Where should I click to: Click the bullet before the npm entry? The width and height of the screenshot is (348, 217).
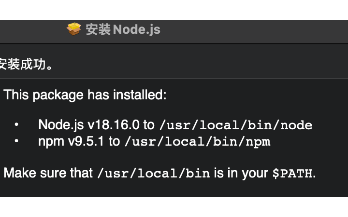pyautogui.click(x=16, y=141)
